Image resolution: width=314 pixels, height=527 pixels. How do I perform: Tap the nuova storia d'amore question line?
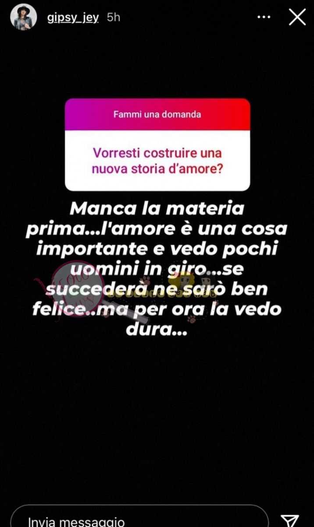click(157, 168)
